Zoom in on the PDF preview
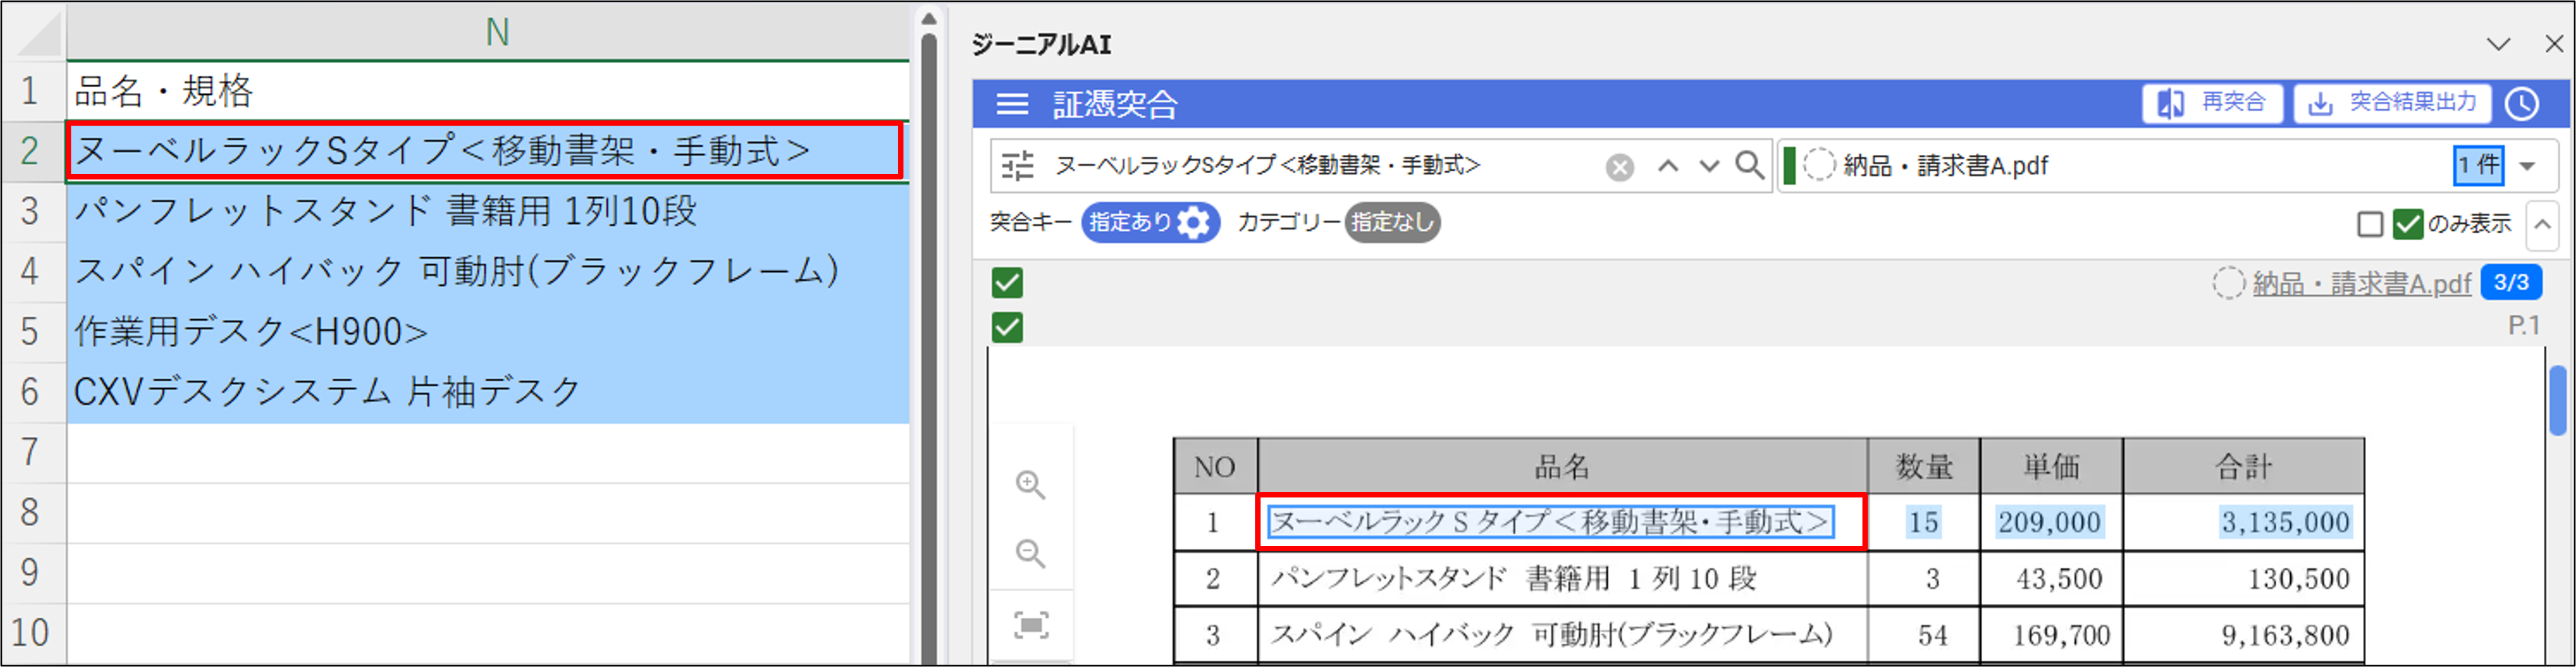This screenshot has height=667, width=2576. pos(1030,485)
